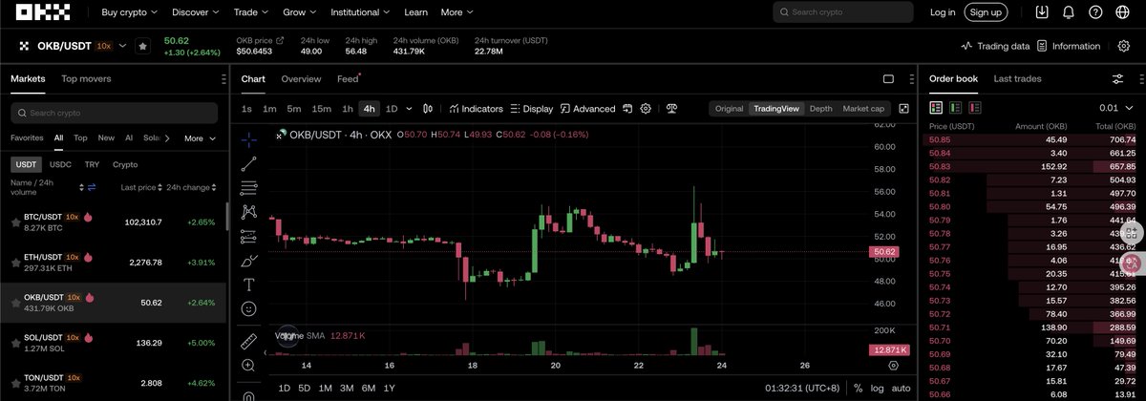This screenshot has width=1146, height=401.
Task: Open chart settings gear in toolbar
Action: (x=647, y=109)
